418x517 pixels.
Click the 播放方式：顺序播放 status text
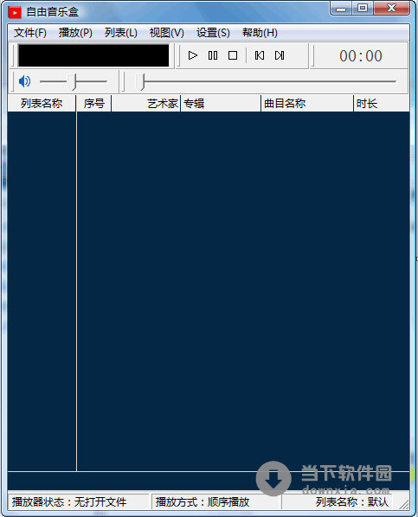tap(203, 501)
